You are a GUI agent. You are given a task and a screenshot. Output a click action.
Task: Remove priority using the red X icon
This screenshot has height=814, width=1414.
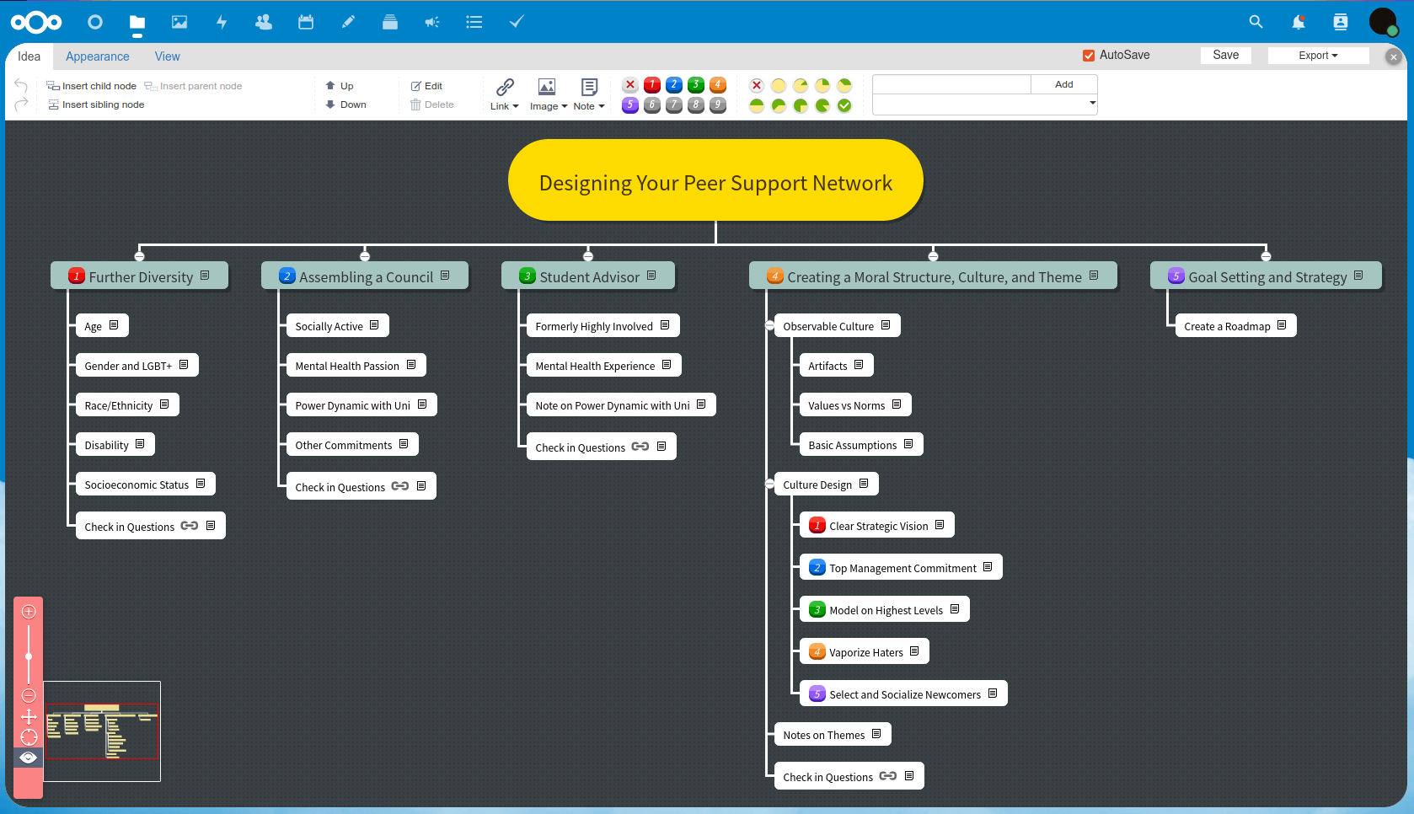point(629,85)
